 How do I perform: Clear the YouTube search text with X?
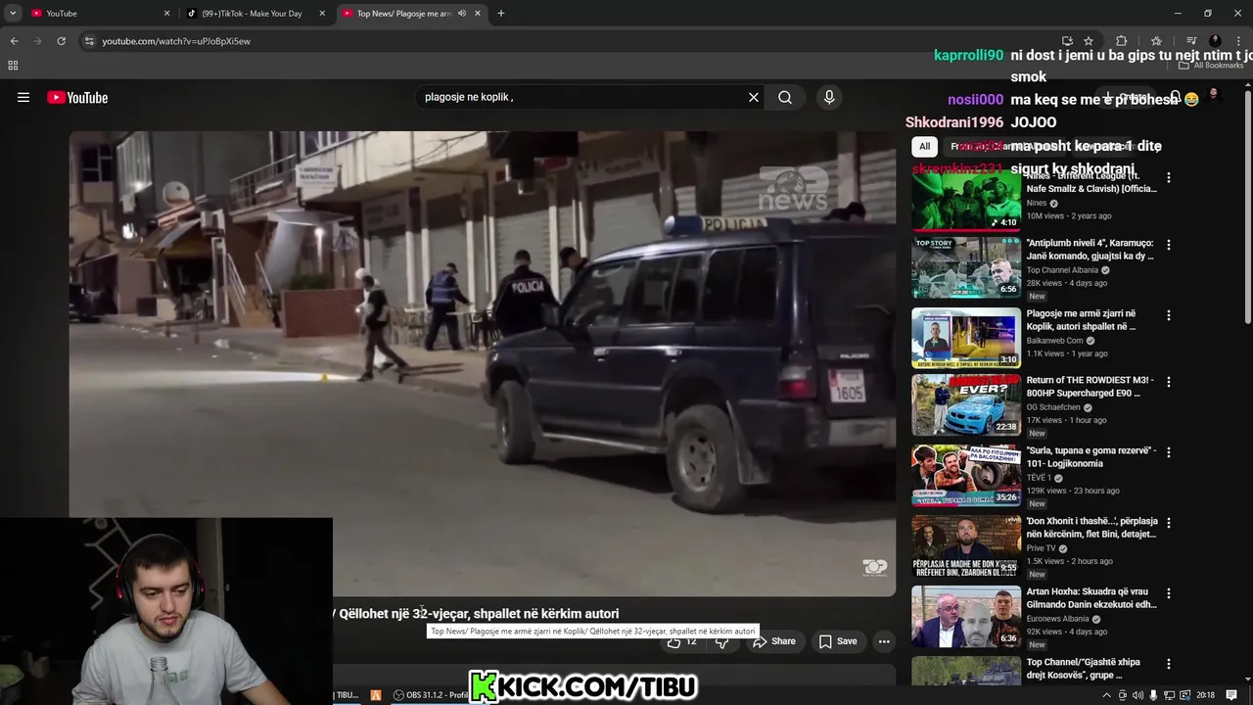click(754, 97)
